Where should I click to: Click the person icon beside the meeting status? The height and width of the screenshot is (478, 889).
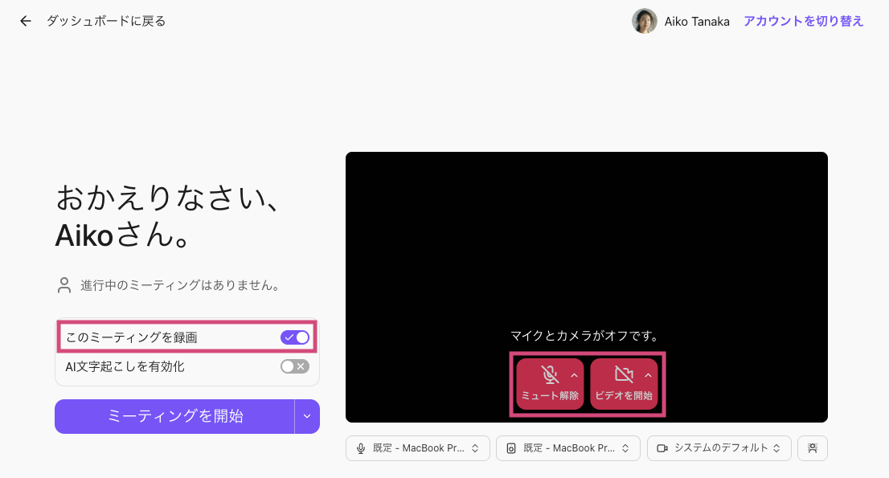coord(64,285)
